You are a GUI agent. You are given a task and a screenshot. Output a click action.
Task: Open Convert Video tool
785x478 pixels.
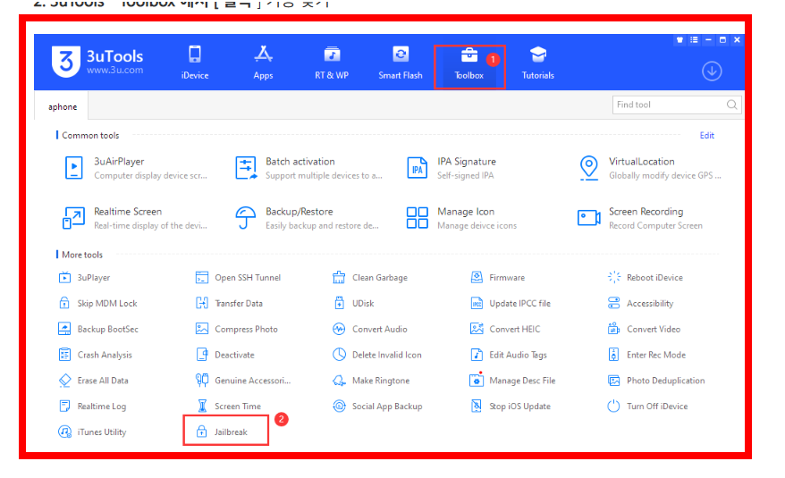point(644,329)
